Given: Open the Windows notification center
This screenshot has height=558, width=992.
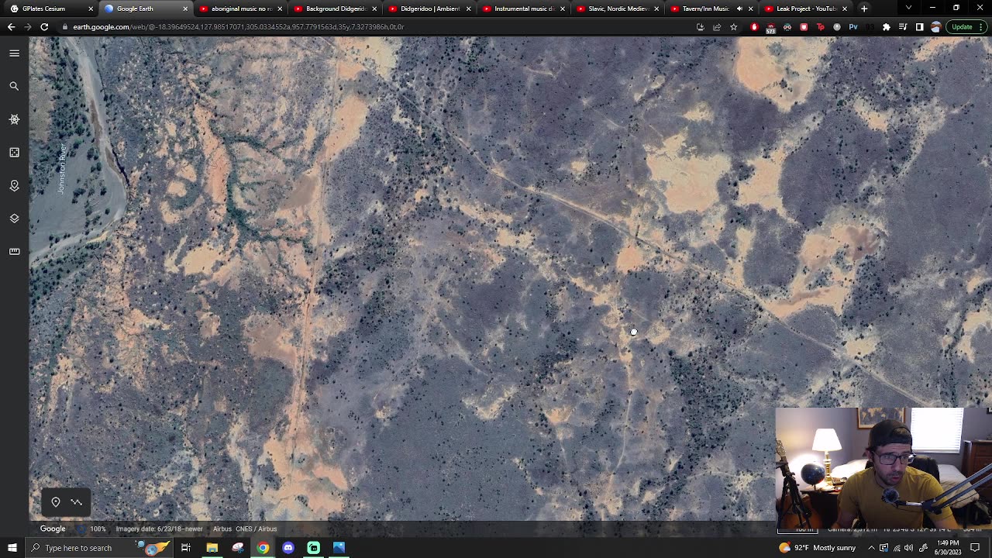Looking at the screenshot, I should click(x=975, y=548).
